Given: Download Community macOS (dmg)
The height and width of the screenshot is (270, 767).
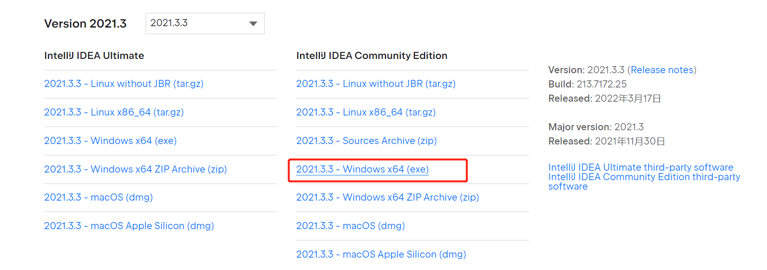Looking at the screenshot, I should coord(350,226).
